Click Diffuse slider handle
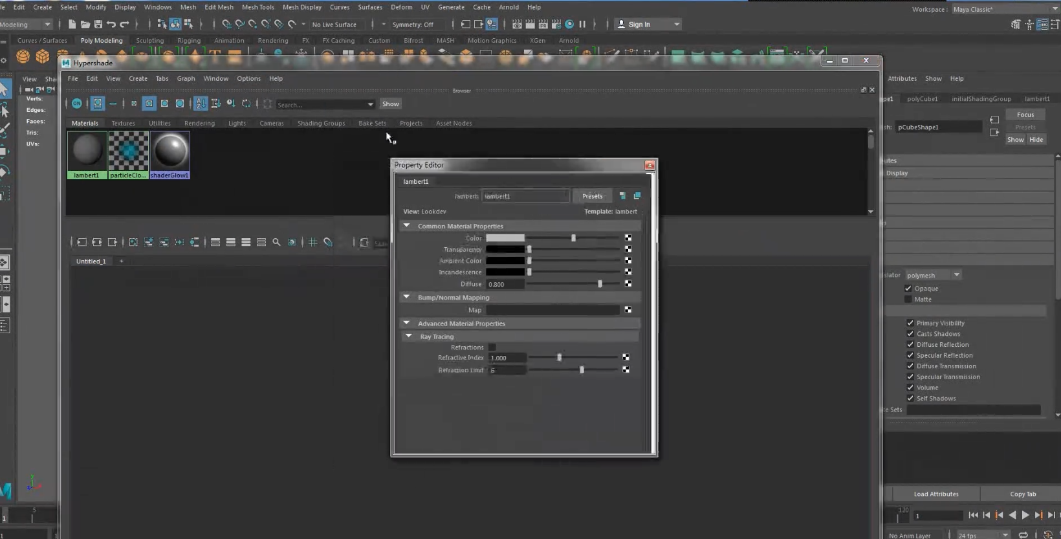Screen dimensions: 1061x539 (x=600, y=284)
